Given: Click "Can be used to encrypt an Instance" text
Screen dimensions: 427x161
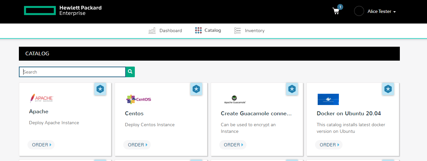Looking at the screenshot, I should (x=248, y=128).
